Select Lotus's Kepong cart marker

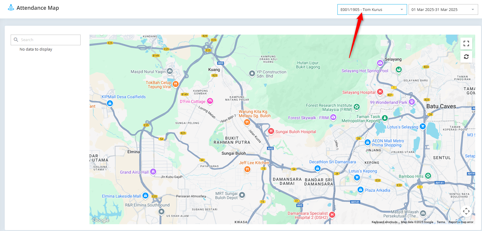(x=357, y=177)
